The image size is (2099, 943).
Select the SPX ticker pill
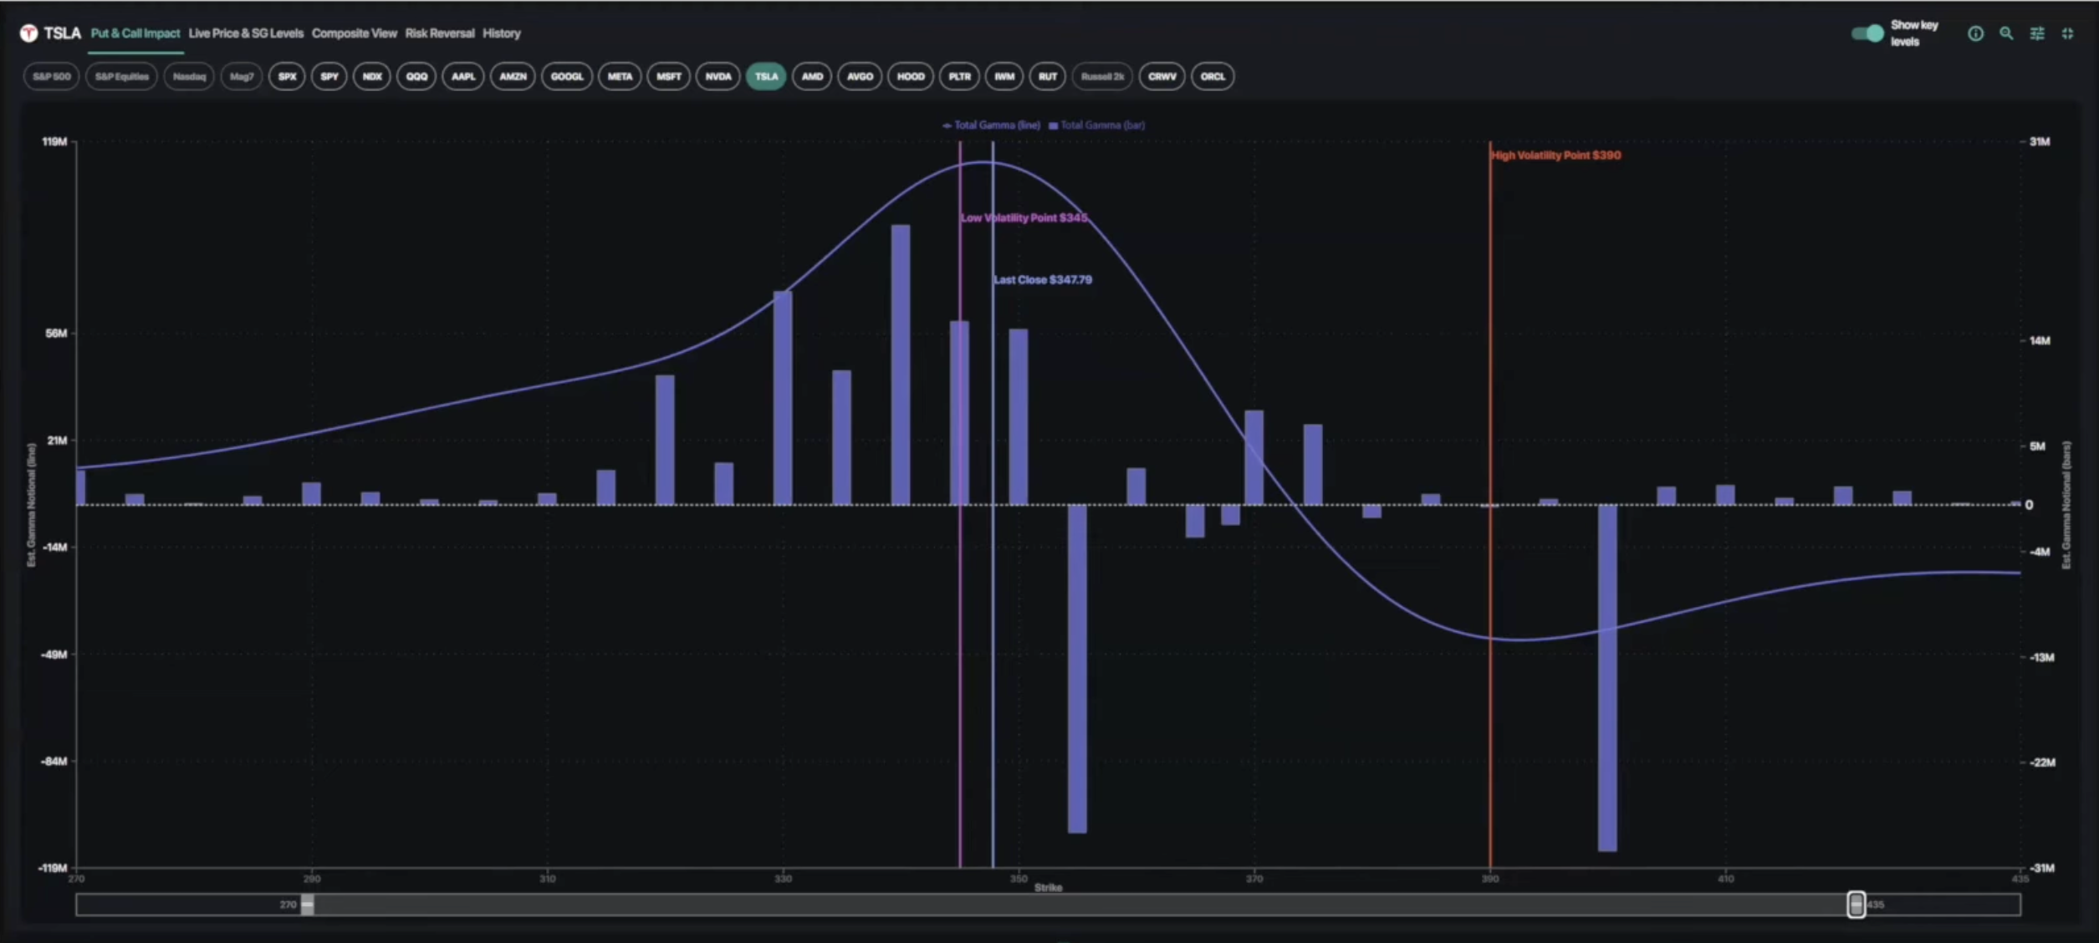(288, 76)
